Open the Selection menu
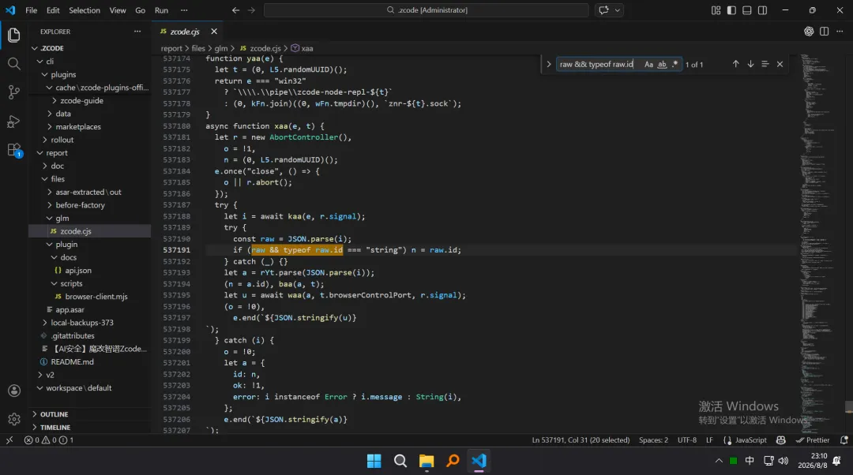Screen dimensions: 853x475 [85, 9]
